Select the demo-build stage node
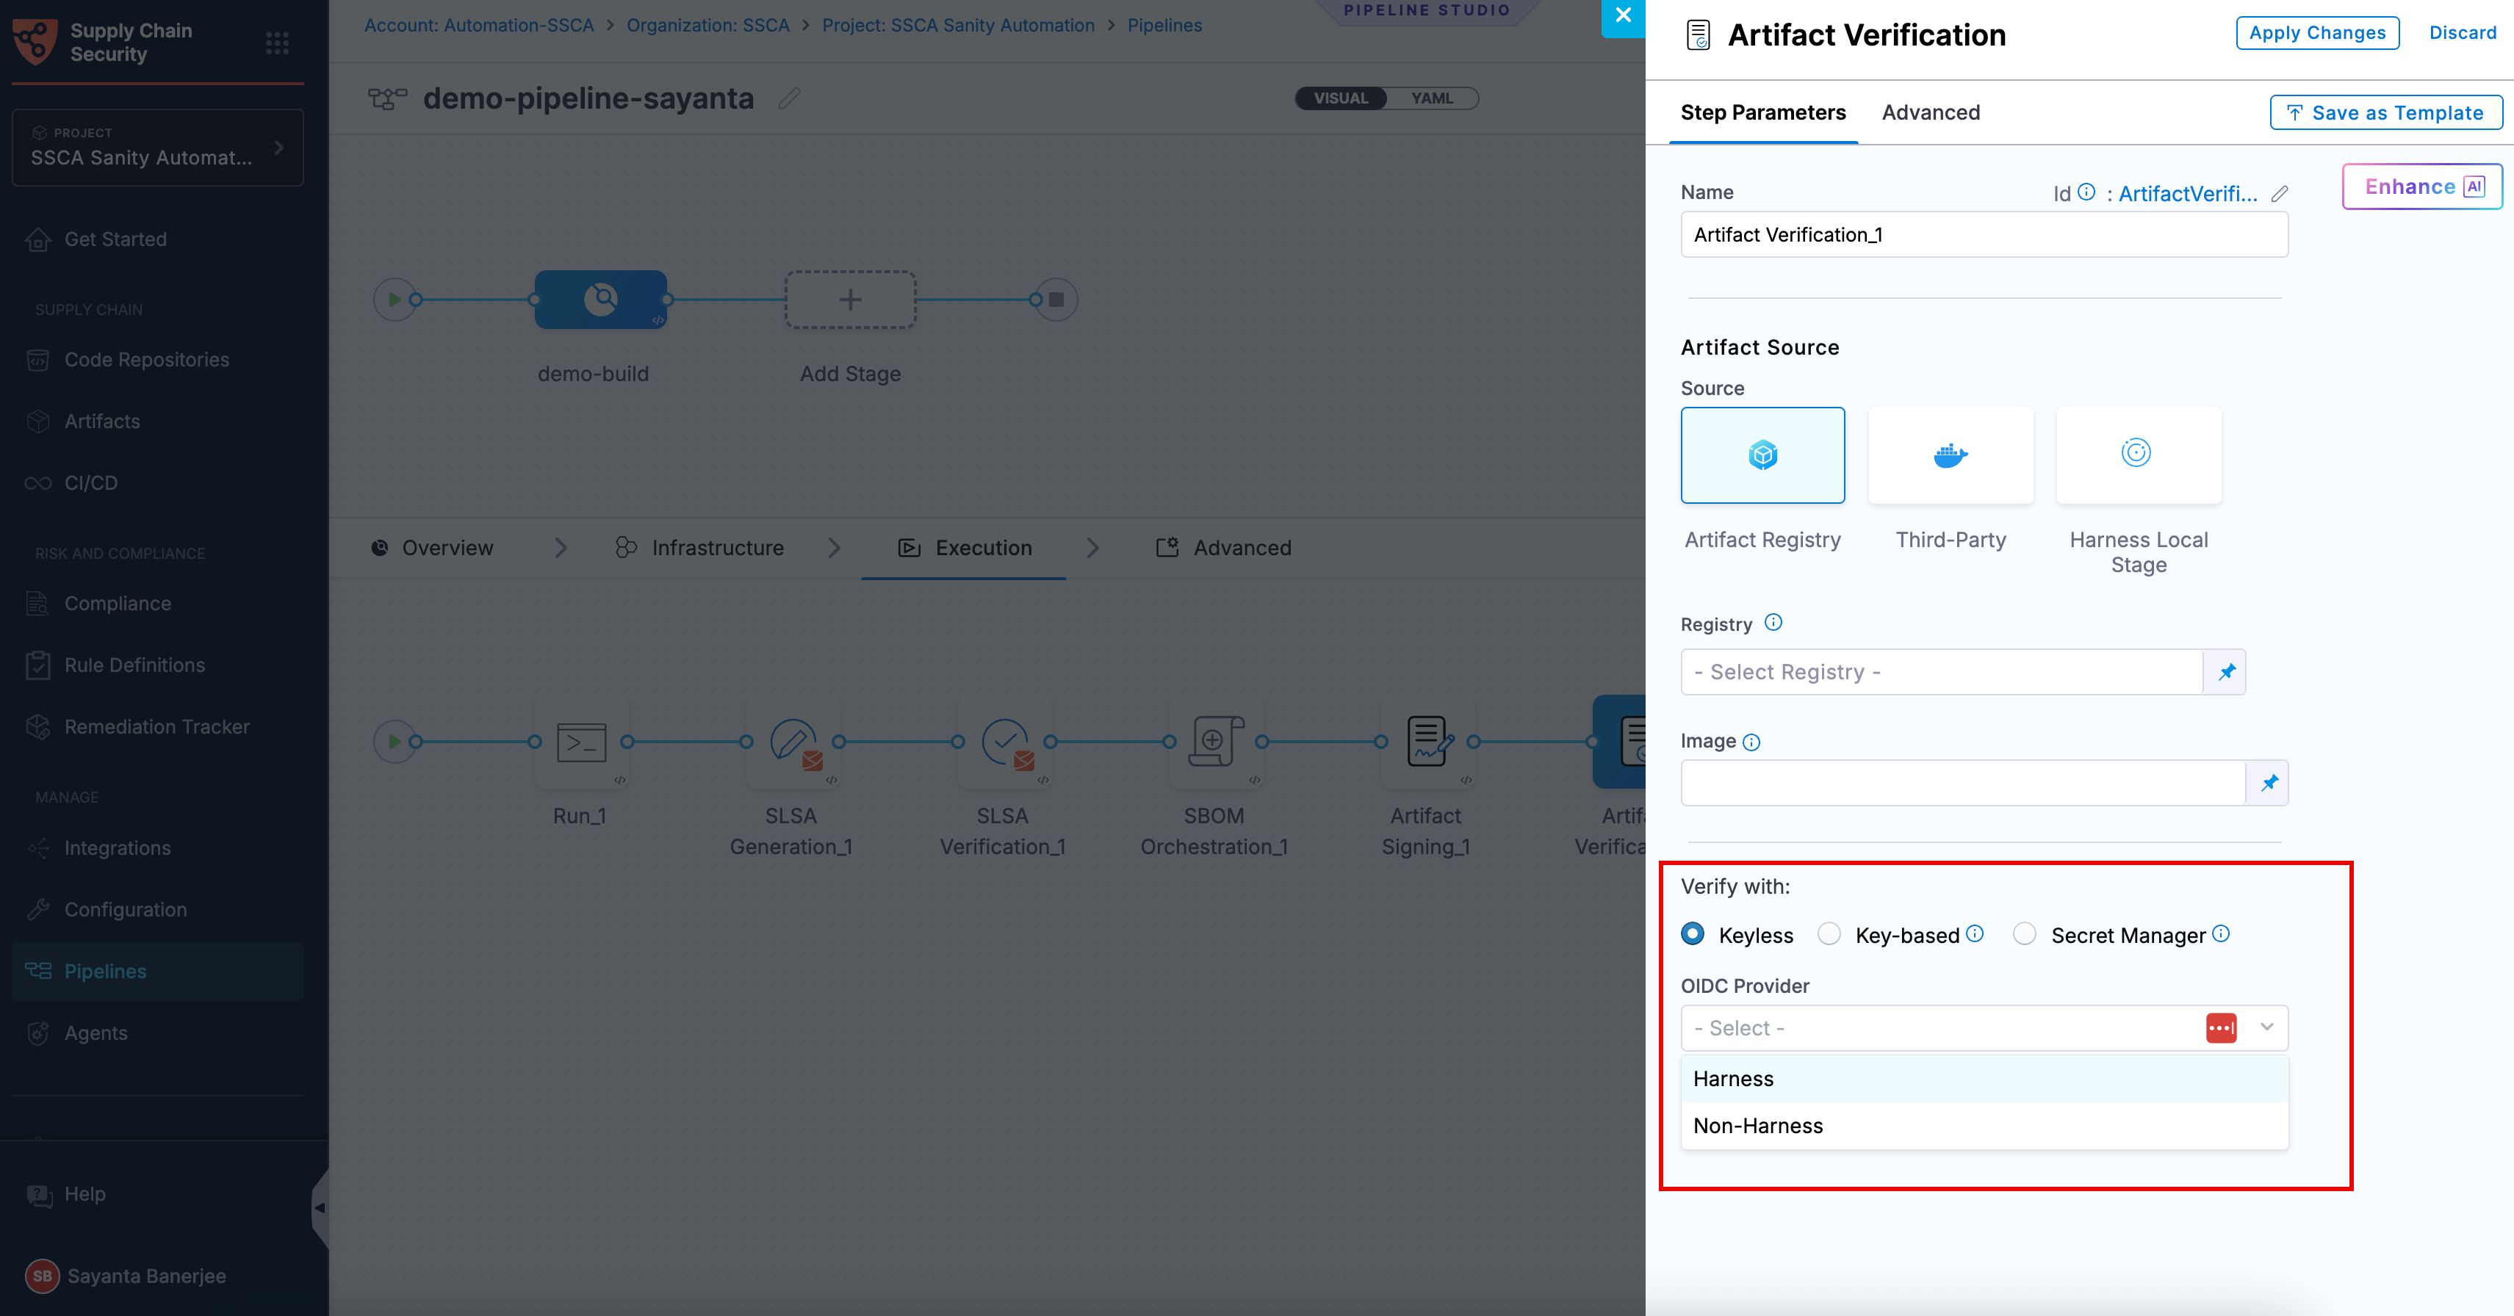Image resolution: width=2514 pixels, height=1316 pixels. [600, 300]
